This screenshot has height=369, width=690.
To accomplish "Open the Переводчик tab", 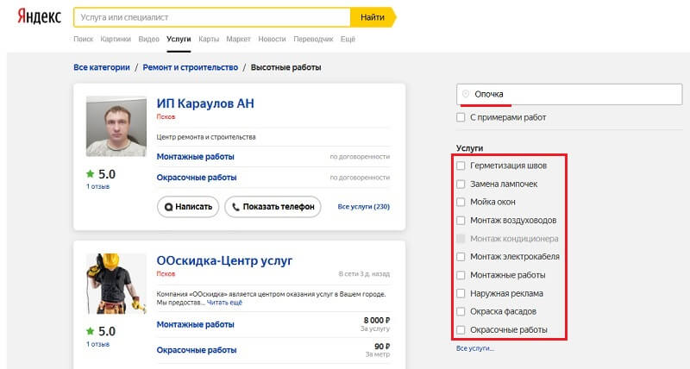I will (313, 39).
